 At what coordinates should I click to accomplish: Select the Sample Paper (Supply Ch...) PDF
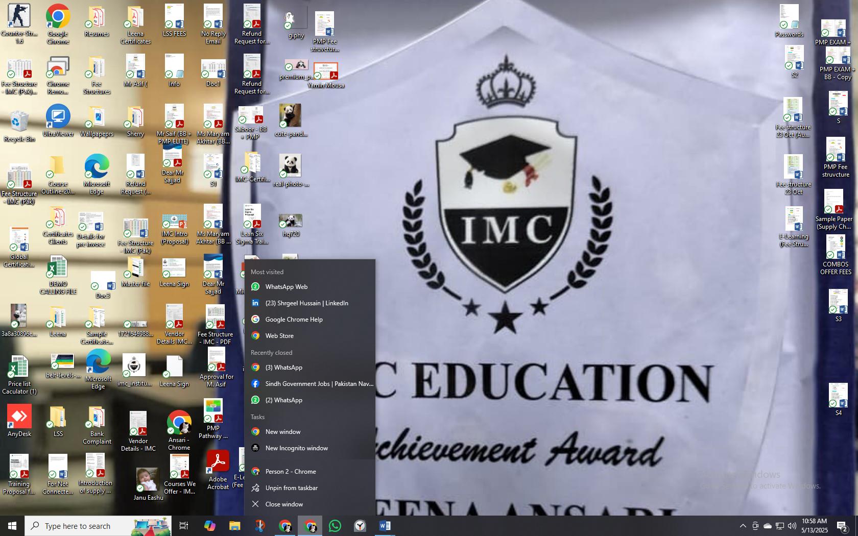(x=833, y=210)
